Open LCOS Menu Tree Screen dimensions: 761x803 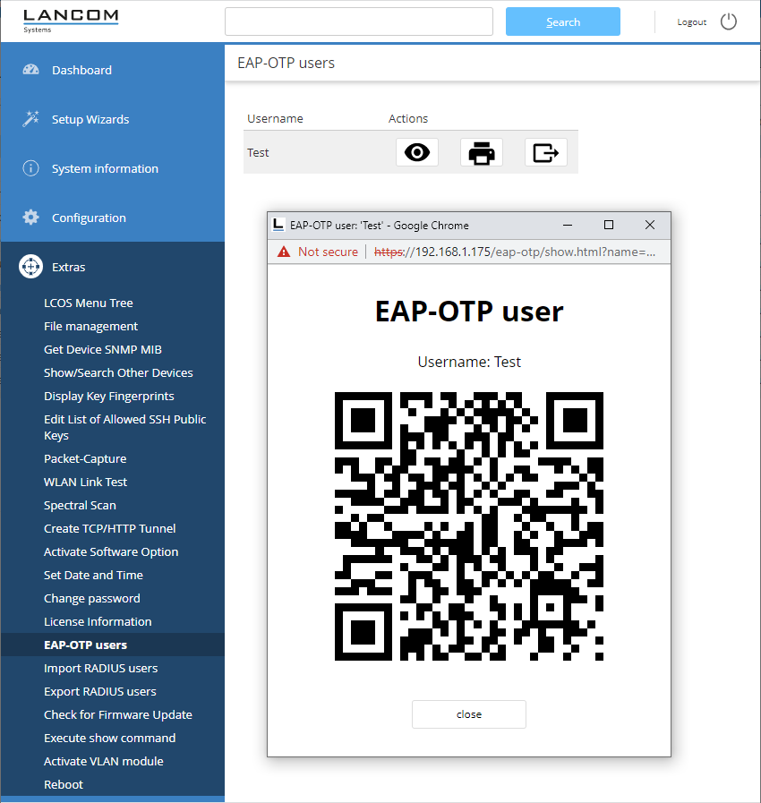coord(88,303)
